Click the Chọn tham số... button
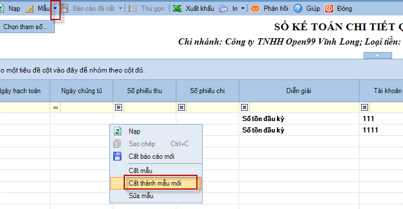Image resolution: width=403 pixels, height=209 pixels. tap(26, 27)
